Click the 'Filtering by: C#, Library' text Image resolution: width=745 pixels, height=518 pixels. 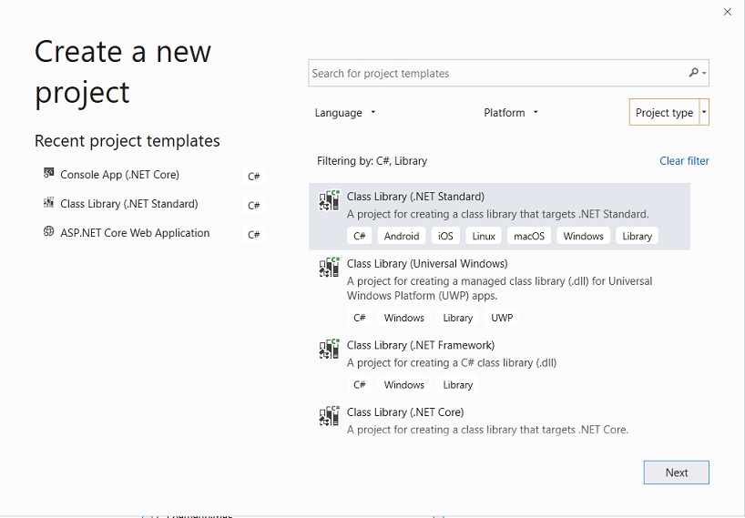372,161
